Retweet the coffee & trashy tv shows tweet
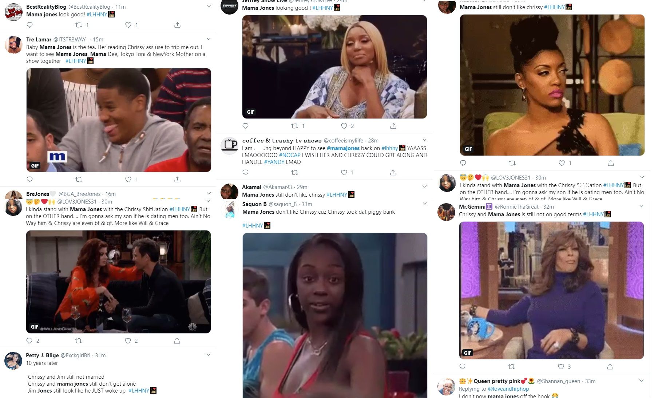Viewport: 654px width, 398px height. tap(295, 172)
